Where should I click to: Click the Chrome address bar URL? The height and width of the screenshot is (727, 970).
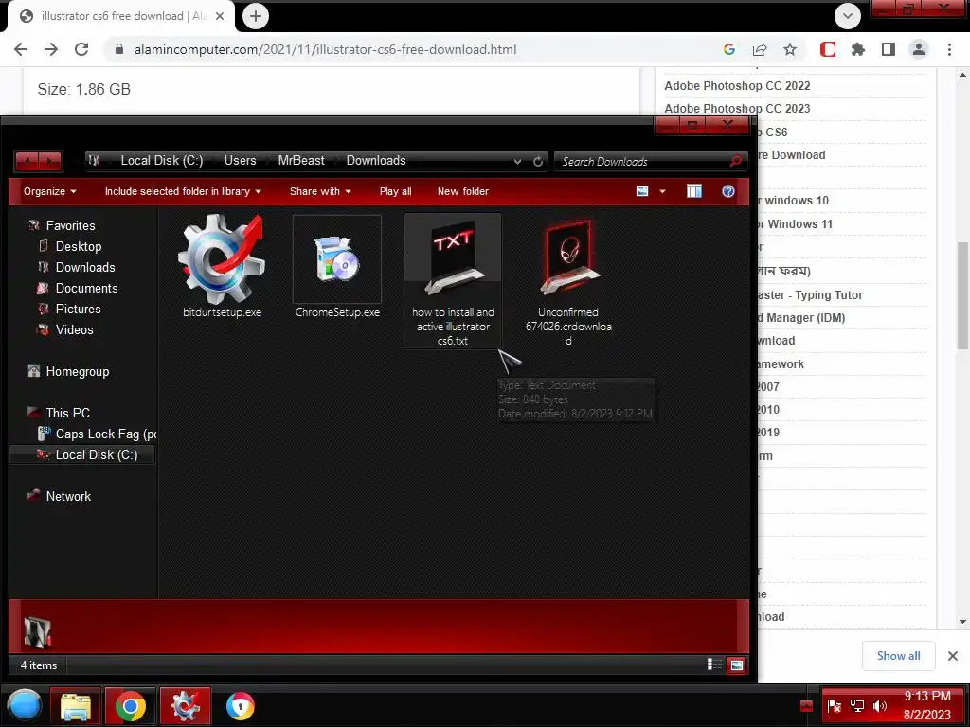326,49
